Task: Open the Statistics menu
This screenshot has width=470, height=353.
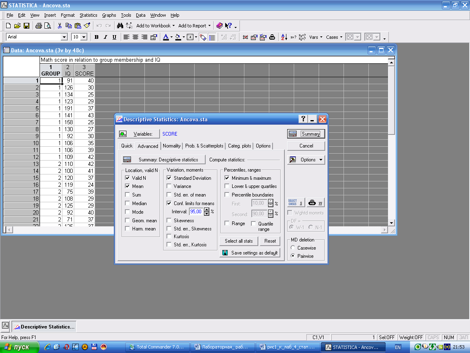Action: (88, 15)
